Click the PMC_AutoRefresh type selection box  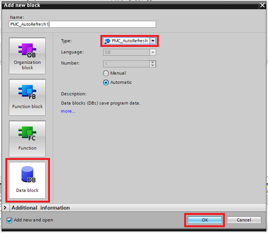click(x=126, y=41)
